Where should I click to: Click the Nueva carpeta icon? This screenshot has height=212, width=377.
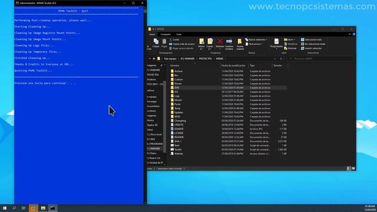(x=240, y=42)
